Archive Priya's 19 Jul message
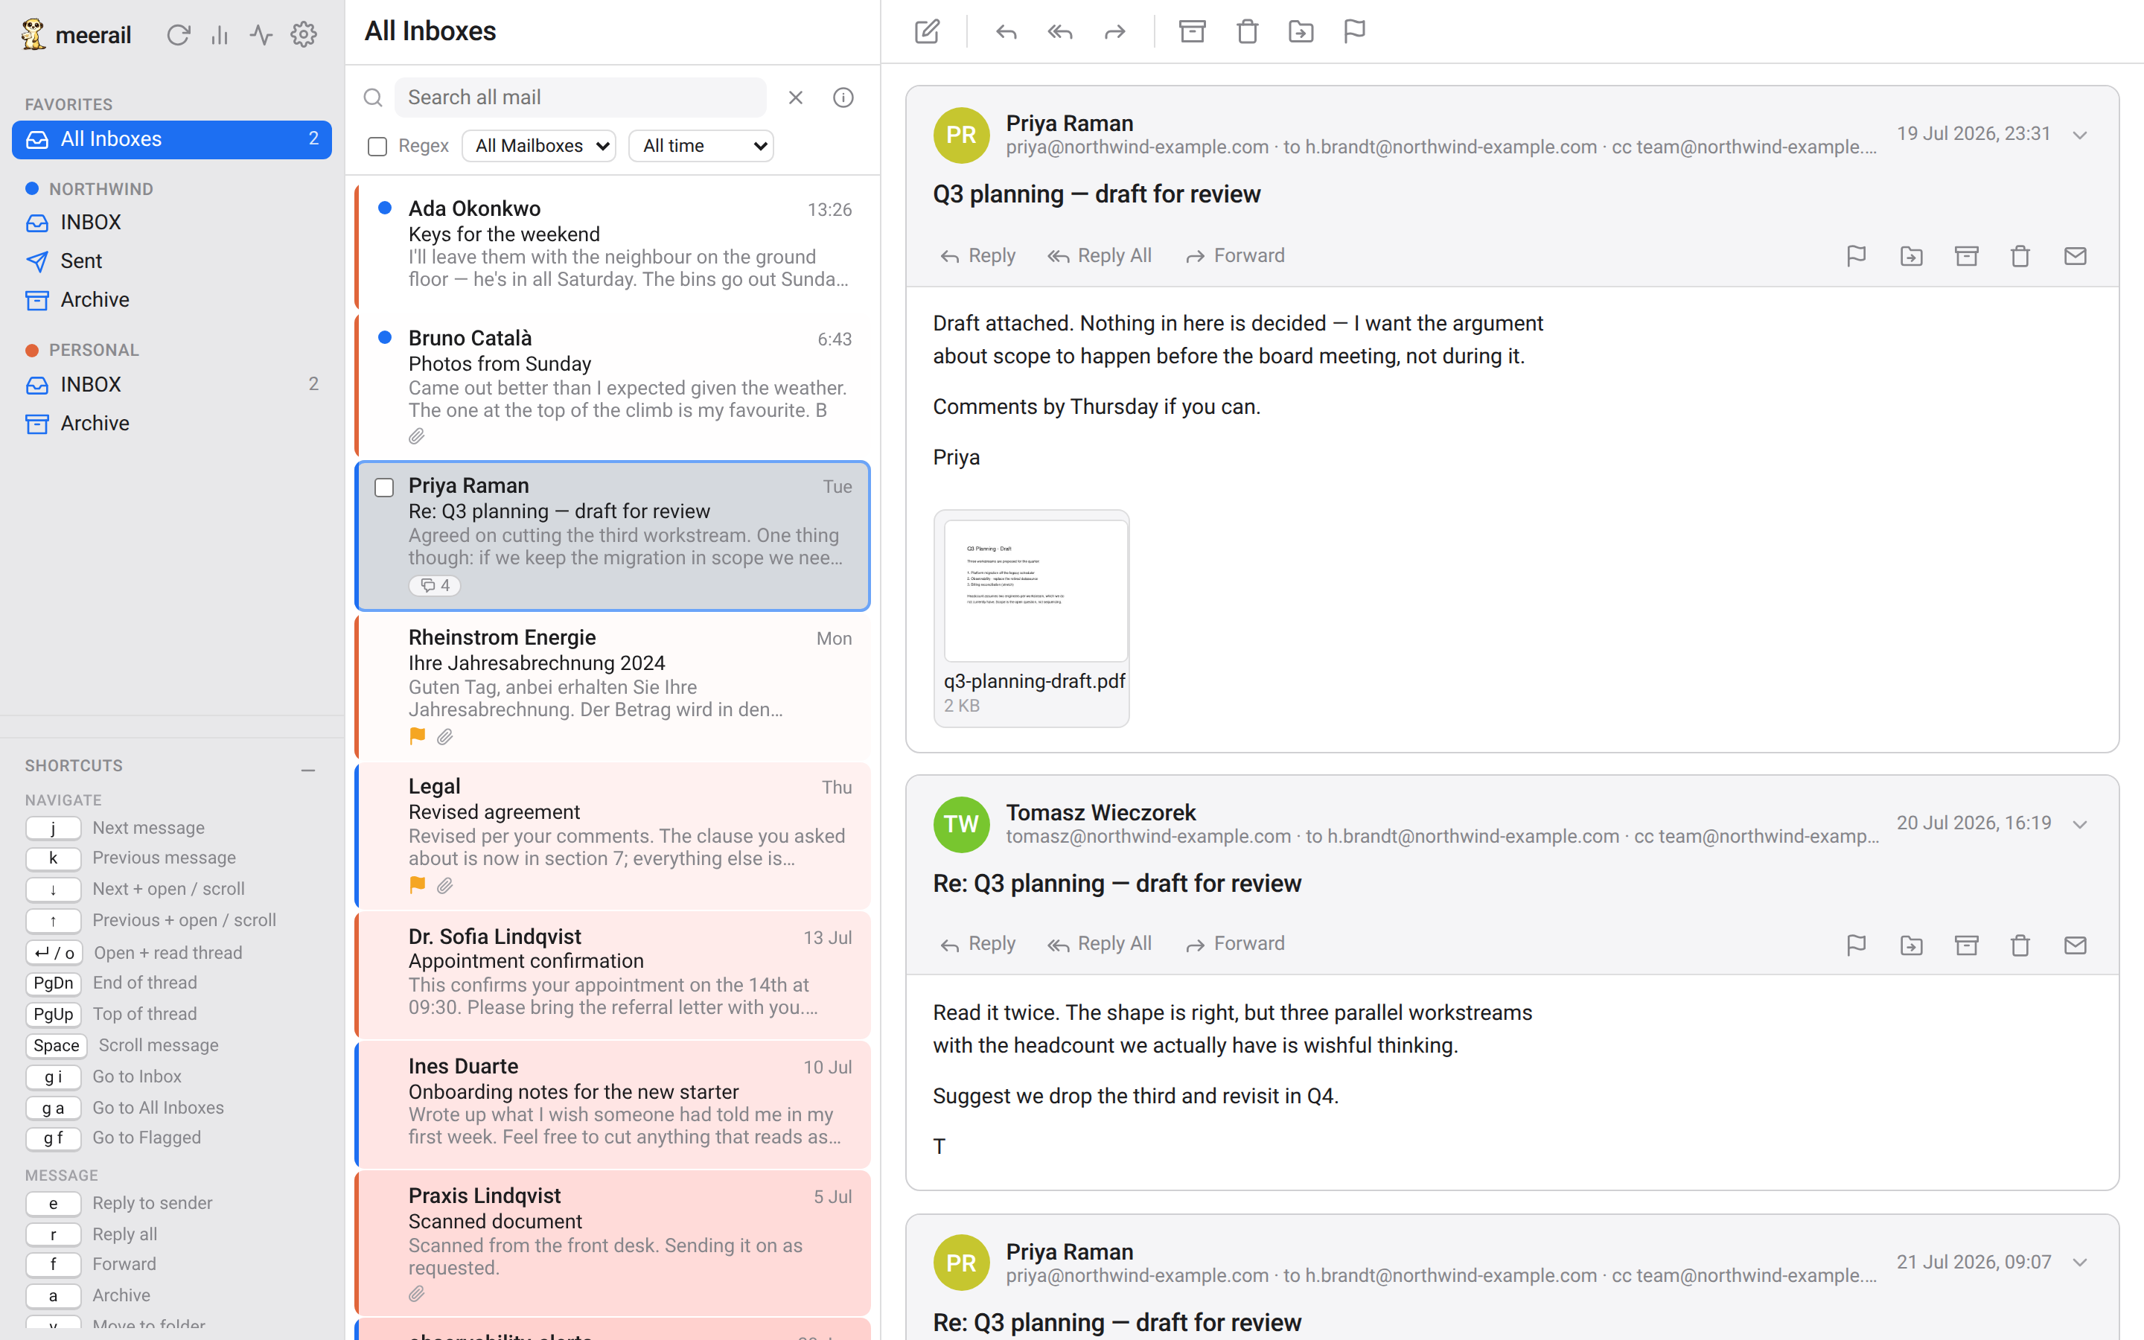This screenshot has height=1340, width=2144. click(x=1966, y=256)
